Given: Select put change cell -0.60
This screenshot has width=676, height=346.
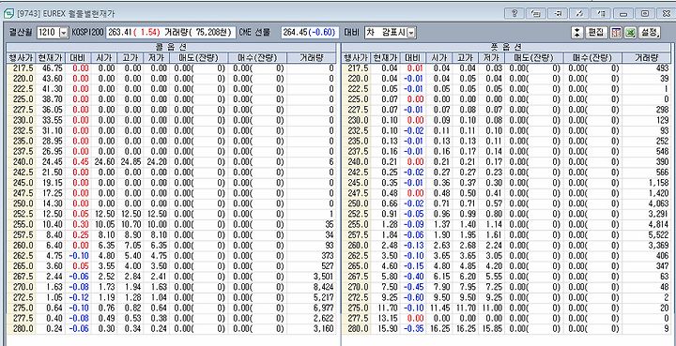Looking at the screenshot, I should (414, 297).
